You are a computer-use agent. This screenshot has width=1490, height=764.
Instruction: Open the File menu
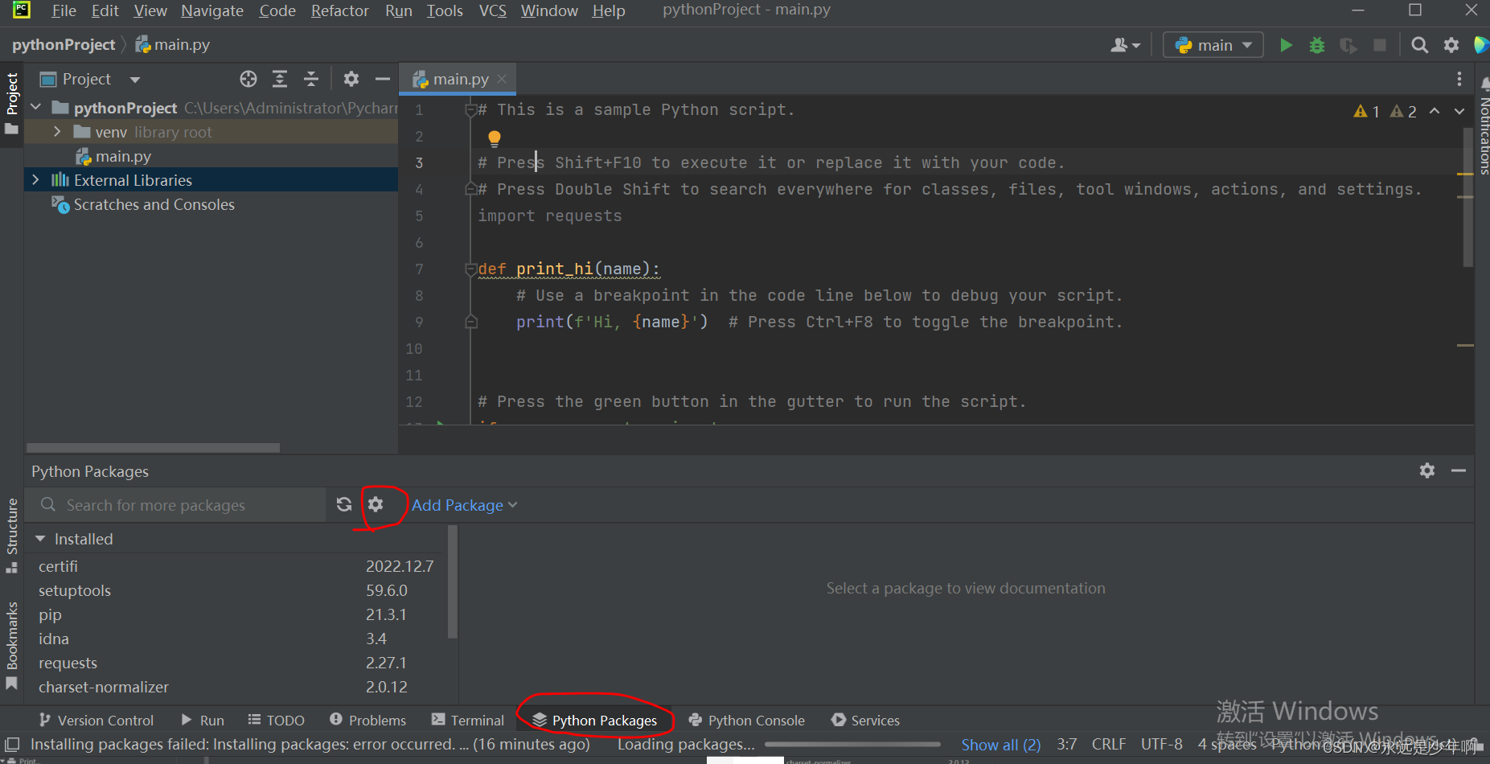pos(64,10)
